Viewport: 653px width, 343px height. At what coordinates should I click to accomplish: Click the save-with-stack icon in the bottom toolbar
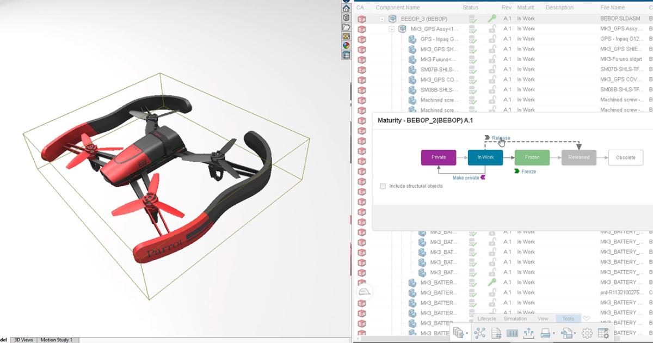(x=458, y=333)
